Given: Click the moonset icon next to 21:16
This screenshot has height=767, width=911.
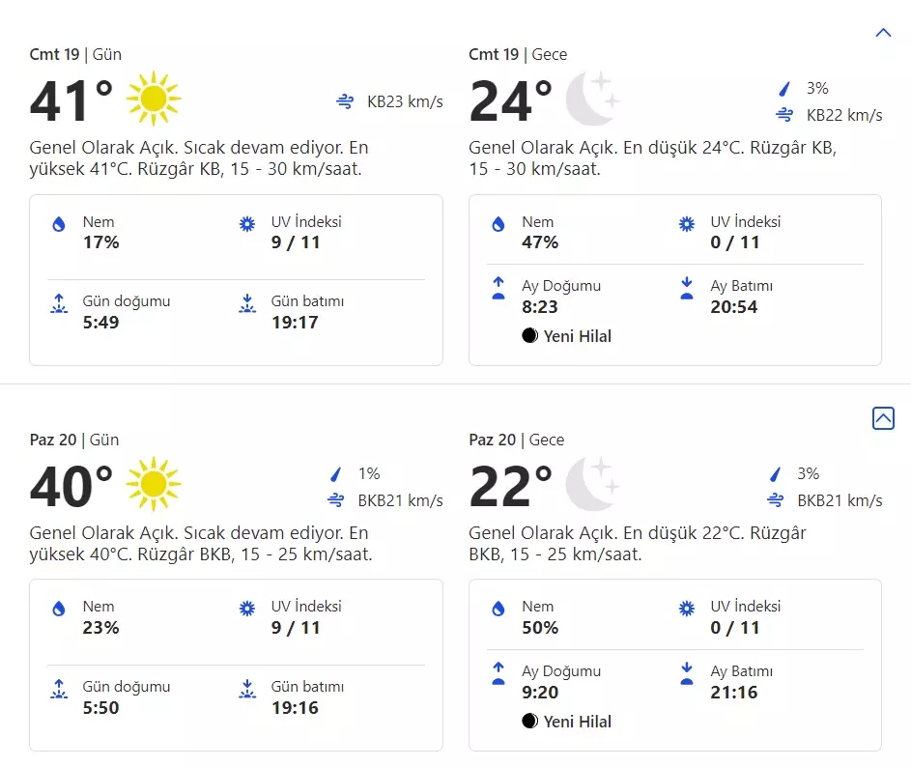Looking at the screenshot, I should tap(687, 673).
